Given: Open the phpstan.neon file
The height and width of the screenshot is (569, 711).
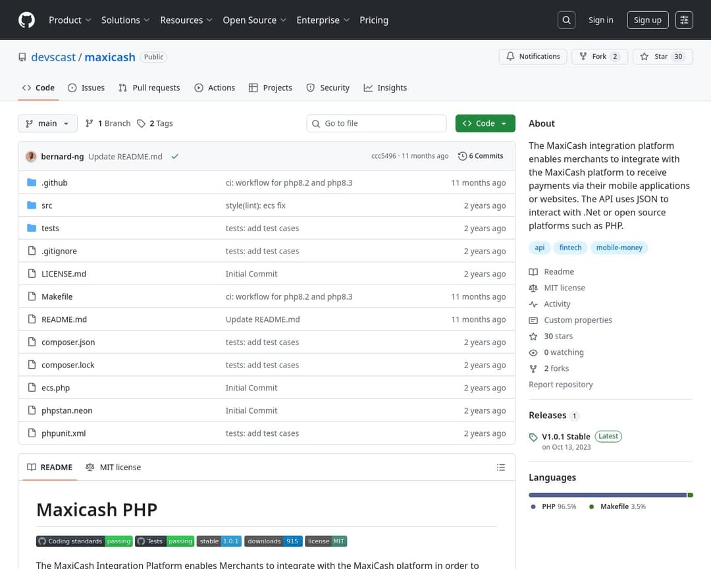Looking at the screenshot, I should pos(67,411).
